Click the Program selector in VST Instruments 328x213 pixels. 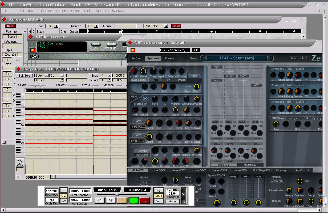111,44
